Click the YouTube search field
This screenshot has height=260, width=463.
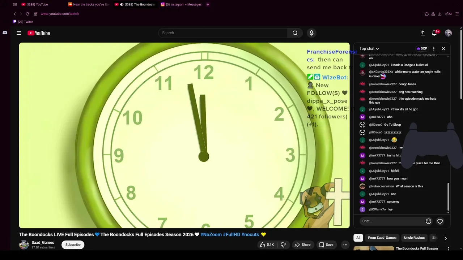[x=223, y=33]
